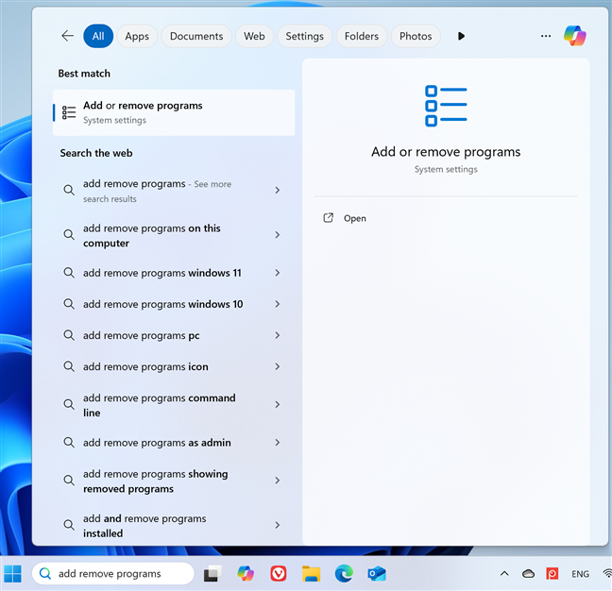The image size is (612, 591).
Task: Expand the 'programs pc' suggestion chevron
Action: pyautogui.click(x=277, y=335)
